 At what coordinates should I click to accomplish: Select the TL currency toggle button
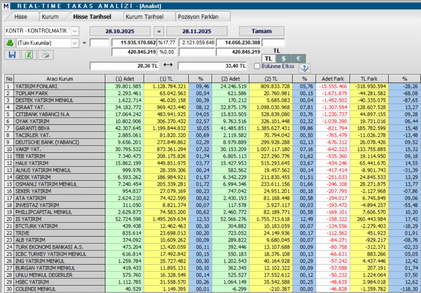click(x=268, y=58)
